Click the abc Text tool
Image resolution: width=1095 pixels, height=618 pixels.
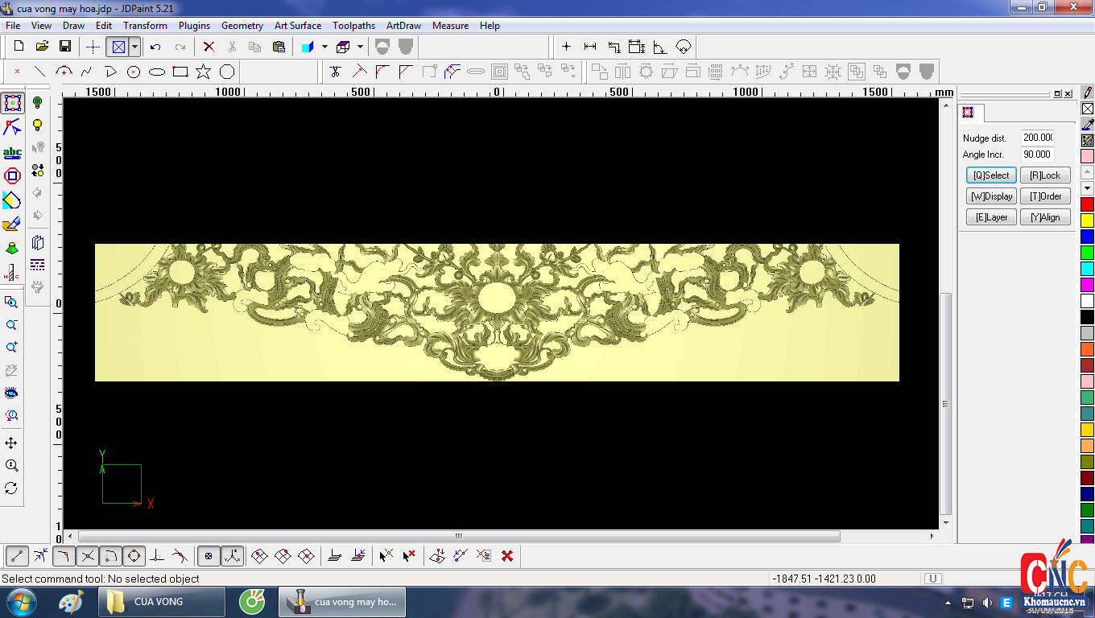[x=12, y=152]
